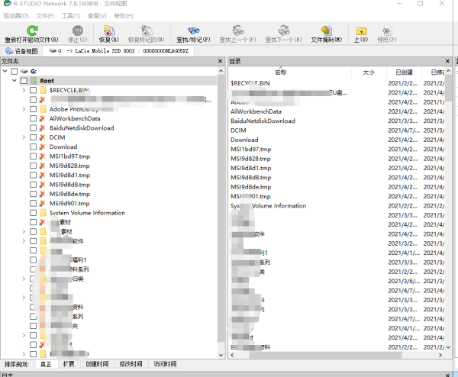Expand the Adobe Photoshop folder node

[x=24, y=109]
